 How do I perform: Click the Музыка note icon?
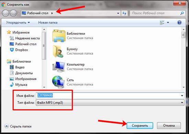tap(12, 85)
